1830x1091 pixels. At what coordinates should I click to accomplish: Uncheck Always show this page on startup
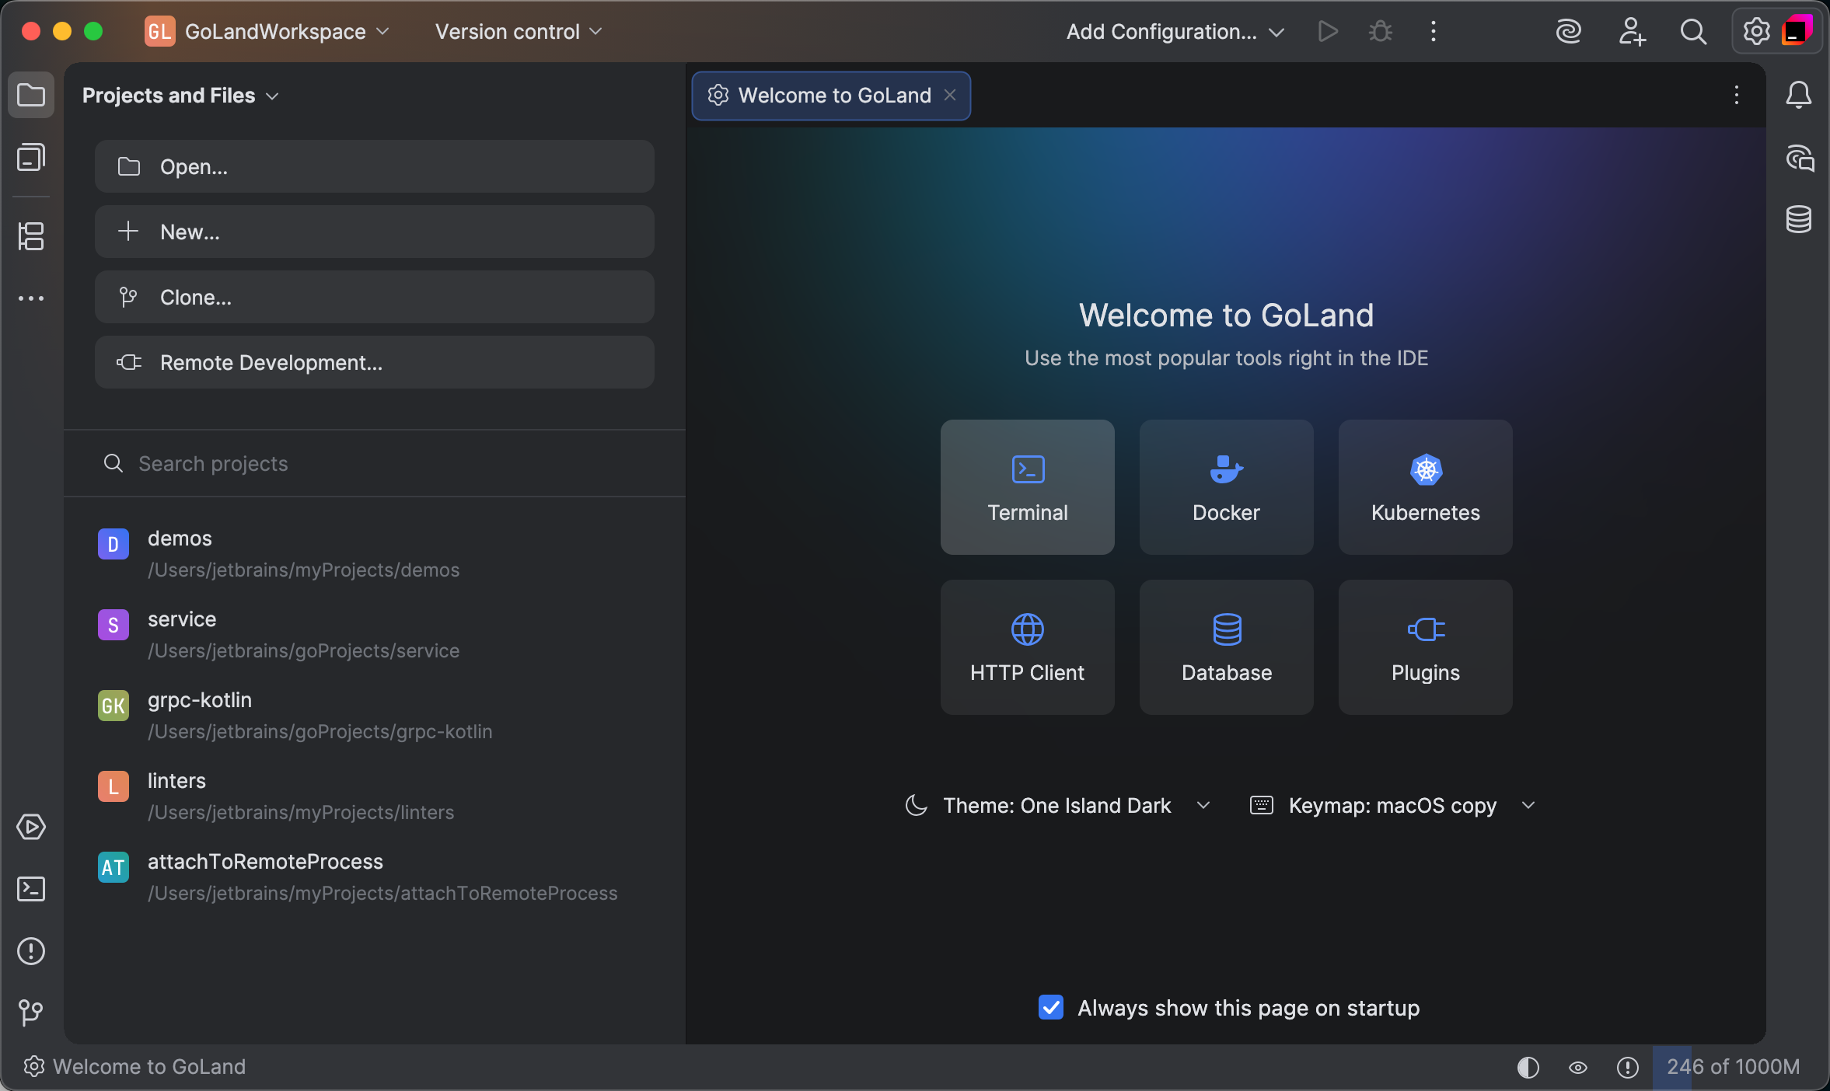tap(1051, 1008)
